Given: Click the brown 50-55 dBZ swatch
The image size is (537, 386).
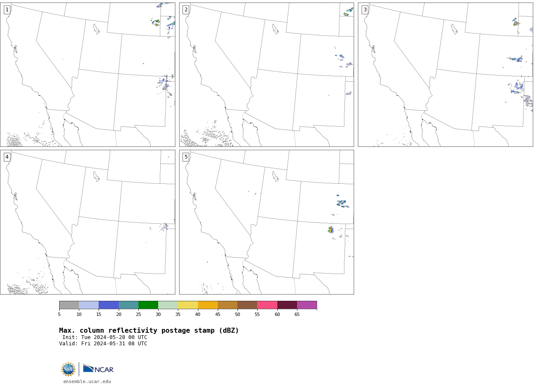Looking at the screenshot, I should tap(248, 305).
